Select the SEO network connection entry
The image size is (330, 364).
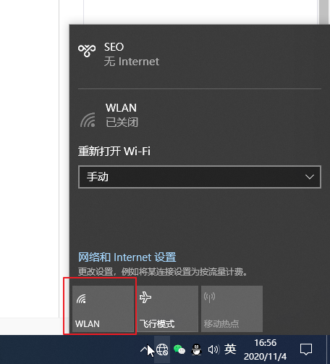coord(200,54)
